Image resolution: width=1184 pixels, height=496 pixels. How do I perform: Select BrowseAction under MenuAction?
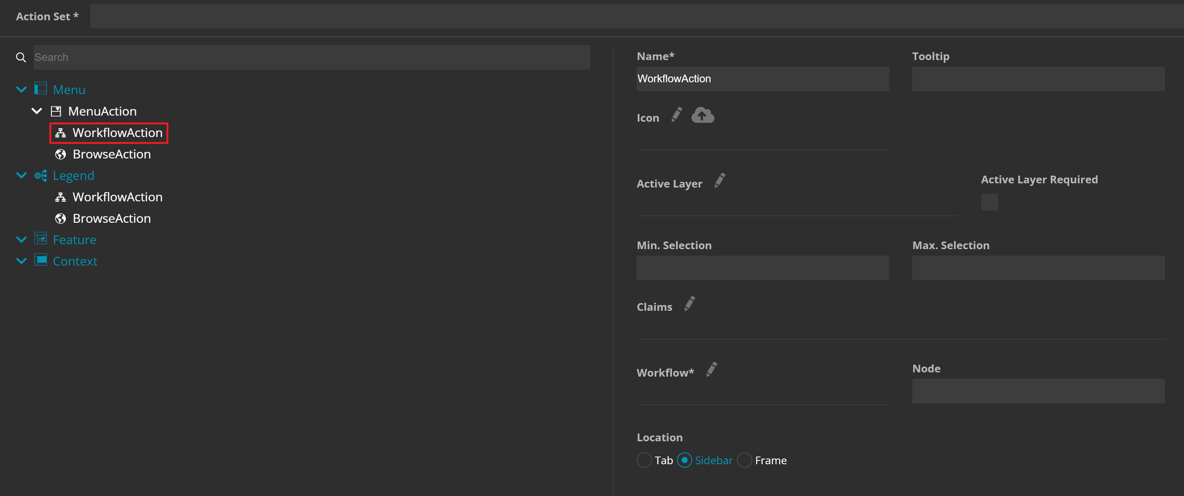(x=111, y=155)
